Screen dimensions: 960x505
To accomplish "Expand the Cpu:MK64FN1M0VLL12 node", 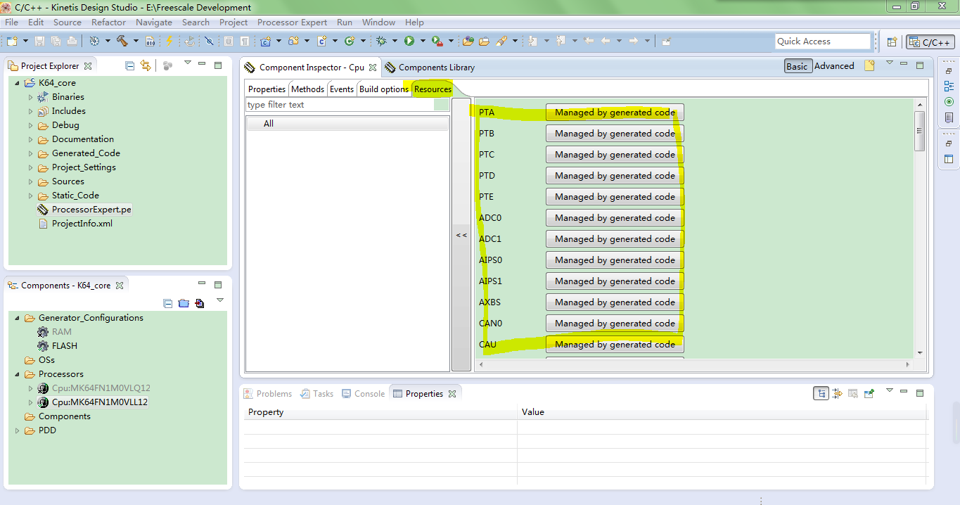I will coord(30,402).
